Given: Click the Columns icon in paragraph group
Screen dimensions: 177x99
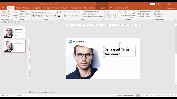Looking at the screenshot, I should 76,16.
